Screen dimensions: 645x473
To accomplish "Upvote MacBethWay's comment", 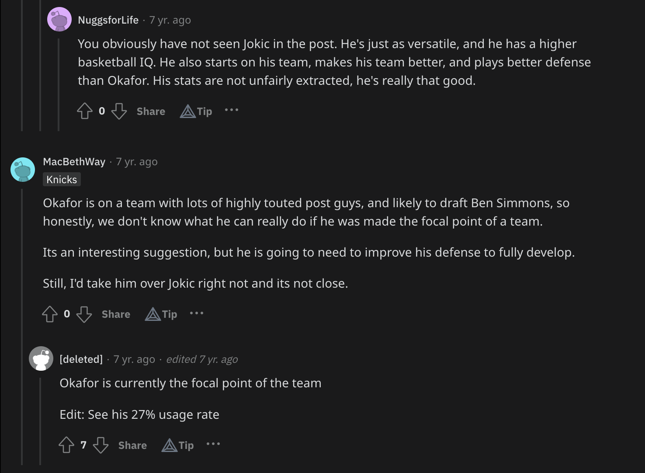I will (50, 314).
